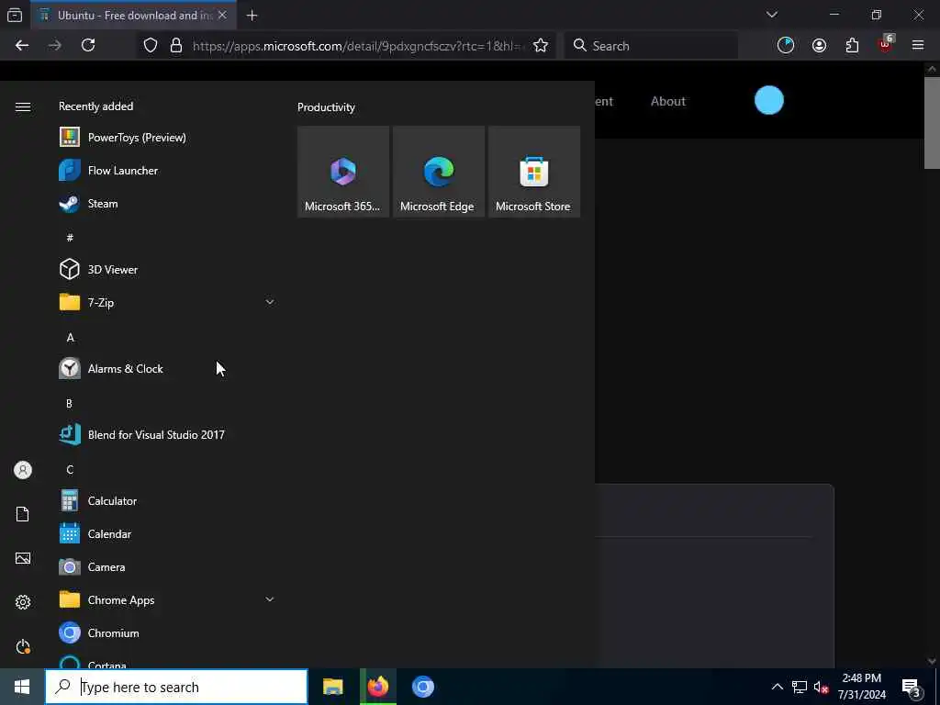This screenshot has height=705, width=940.
Task: Open Firefox account icon
Action: pyautogui.click(x=819, y=46)
